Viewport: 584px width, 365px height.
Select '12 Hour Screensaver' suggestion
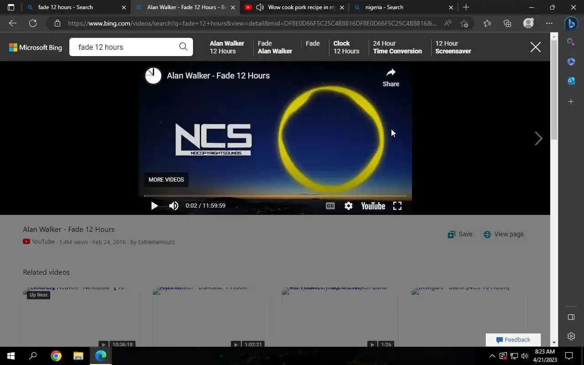[453, 47]
